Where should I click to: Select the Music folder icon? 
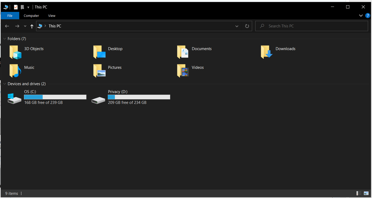(x=15, y=71)
